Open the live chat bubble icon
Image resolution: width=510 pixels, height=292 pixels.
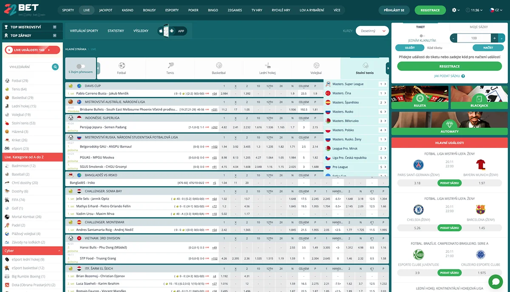[x=496, y=281]
